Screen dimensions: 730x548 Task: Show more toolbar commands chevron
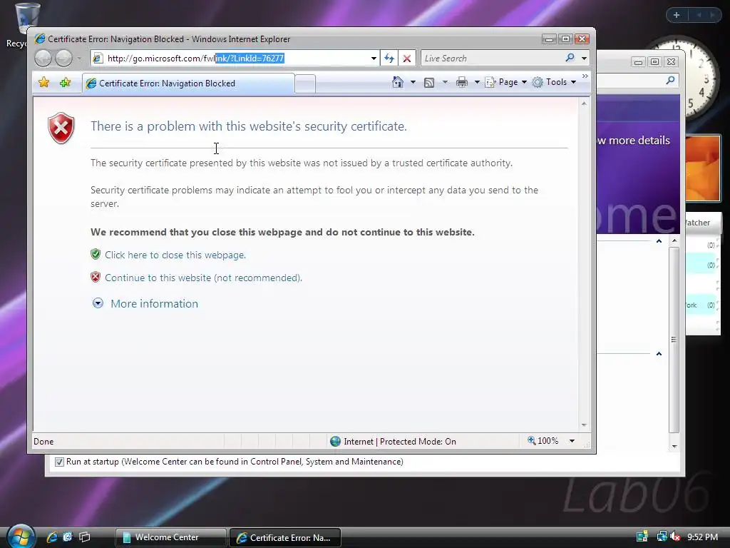point(585,76)
